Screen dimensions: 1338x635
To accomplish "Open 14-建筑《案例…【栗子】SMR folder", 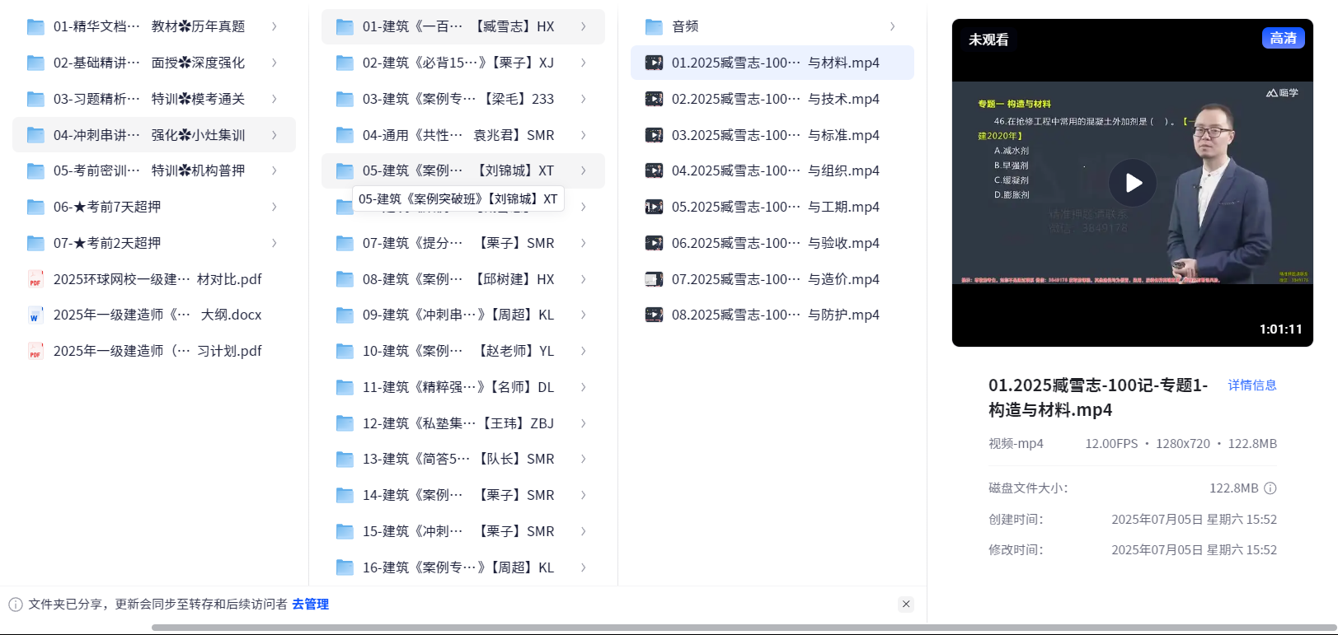I will 463,495.
